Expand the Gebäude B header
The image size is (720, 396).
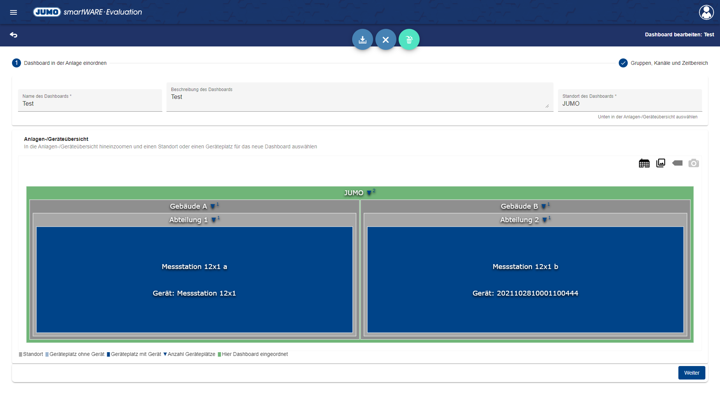click(543, 206)
